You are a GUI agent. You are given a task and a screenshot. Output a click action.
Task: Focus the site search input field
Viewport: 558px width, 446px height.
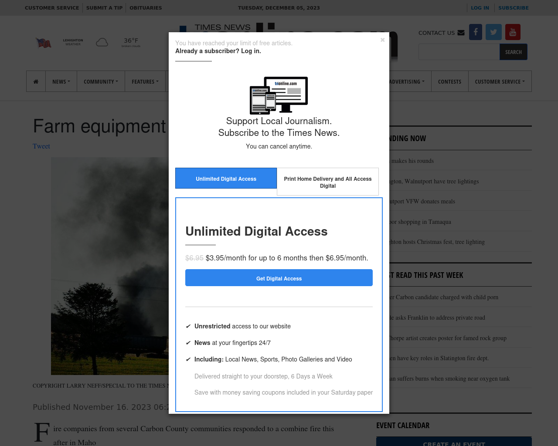459,52
